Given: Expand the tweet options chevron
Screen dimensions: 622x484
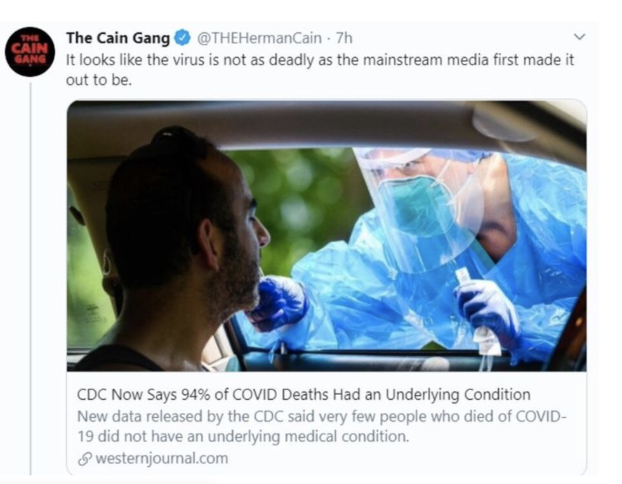Looking at the screenshot, I should pos(578,37).
